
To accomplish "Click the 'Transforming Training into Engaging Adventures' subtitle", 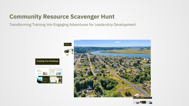I will 72,25.
